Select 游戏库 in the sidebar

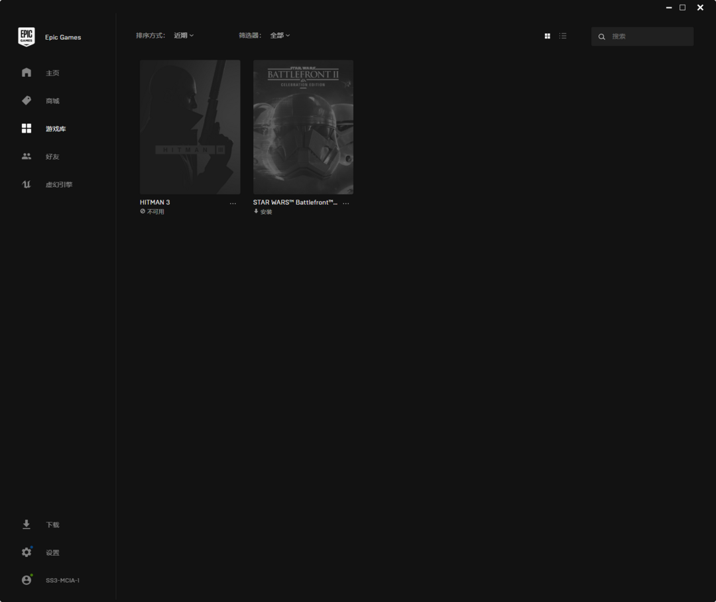pos(56,129)
